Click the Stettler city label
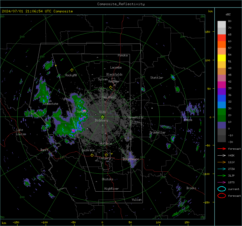Viewport: 242px width, 226px height. click(x=157, y=78)
